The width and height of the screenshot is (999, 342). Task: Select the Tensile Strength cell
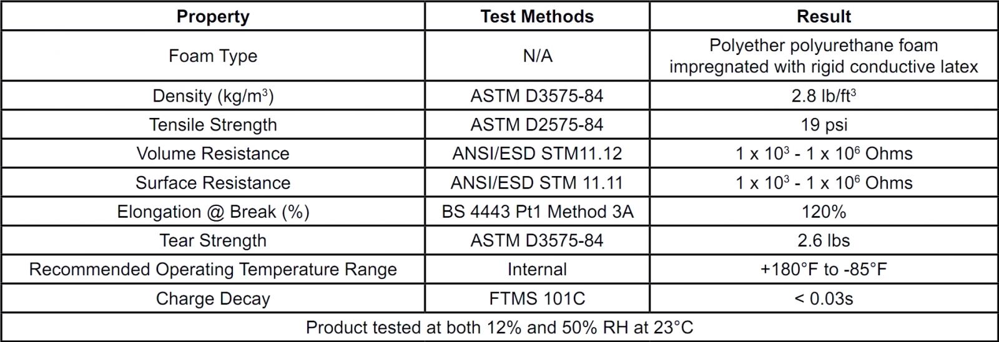tap(213, 125)
